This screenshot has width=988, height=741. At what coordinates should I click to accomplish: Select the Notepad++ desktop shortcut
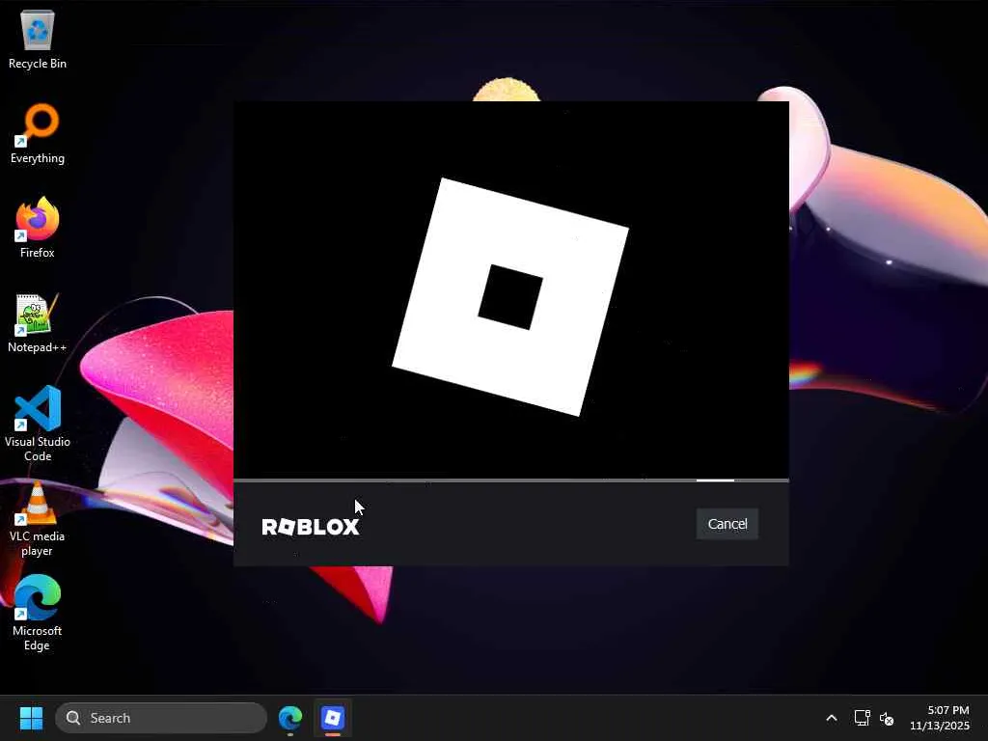pos(38,322)
